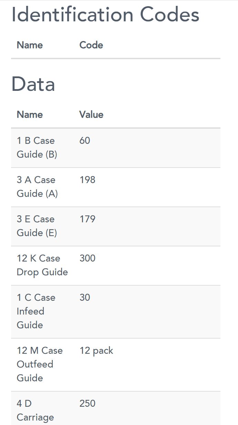
Task: Click the Identification Codes heading
Action: [105, 15]
